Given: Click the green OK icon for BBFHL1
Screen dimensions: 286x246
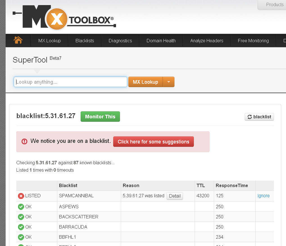Looking at the screenshot, I should pyautogui.click(x=21, y=237).
